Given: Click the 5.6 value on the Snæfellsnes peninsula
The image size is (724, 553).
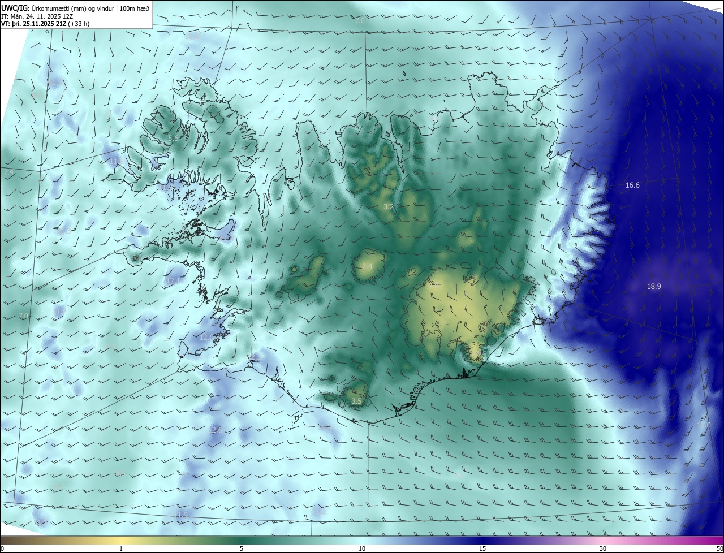Looking at the screenshot, I should click(136, 258).
